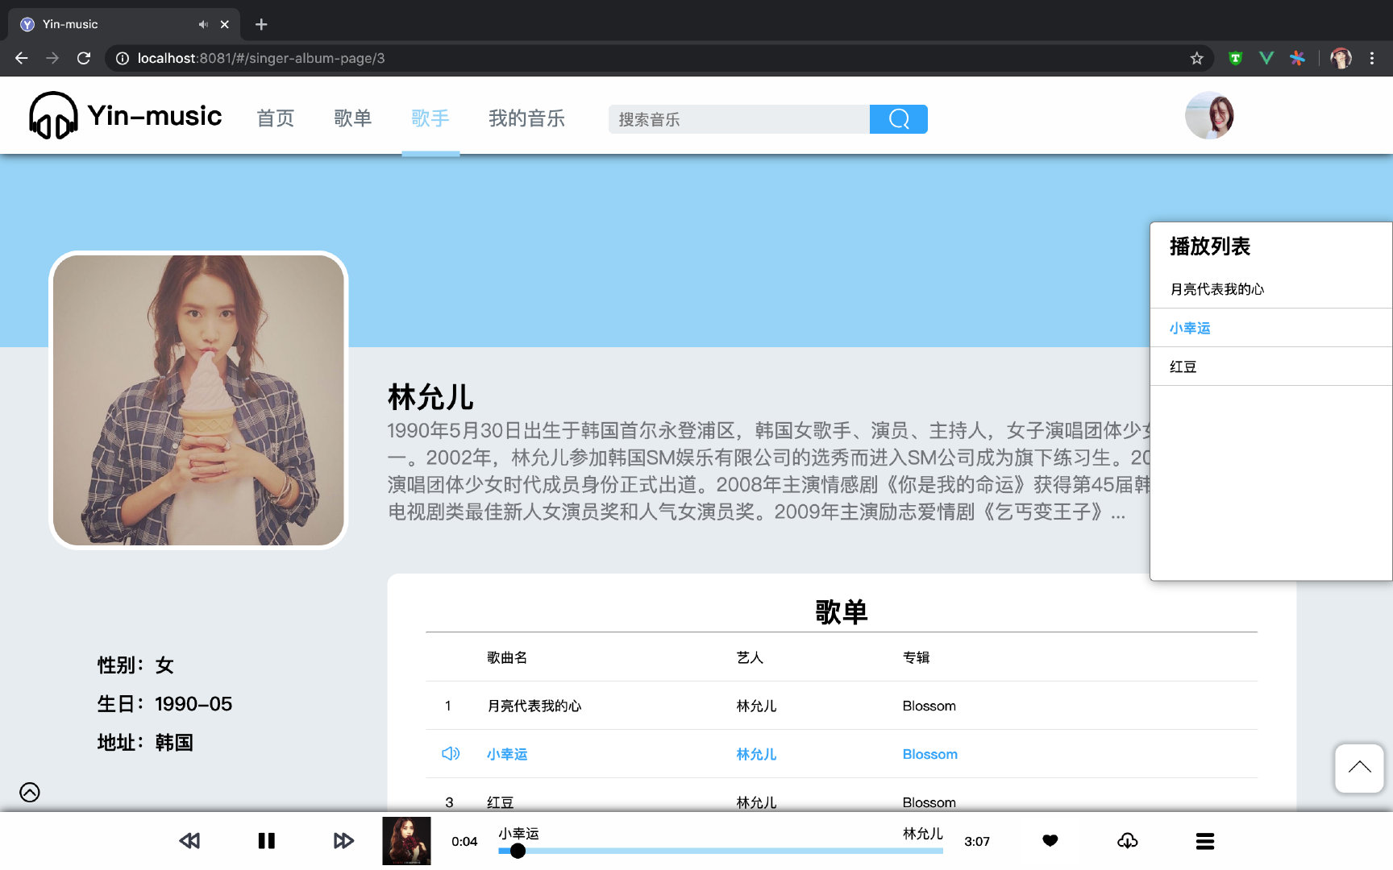Like the song with the heart icon
This screenshot has height=870, width=1393.
1050,841
